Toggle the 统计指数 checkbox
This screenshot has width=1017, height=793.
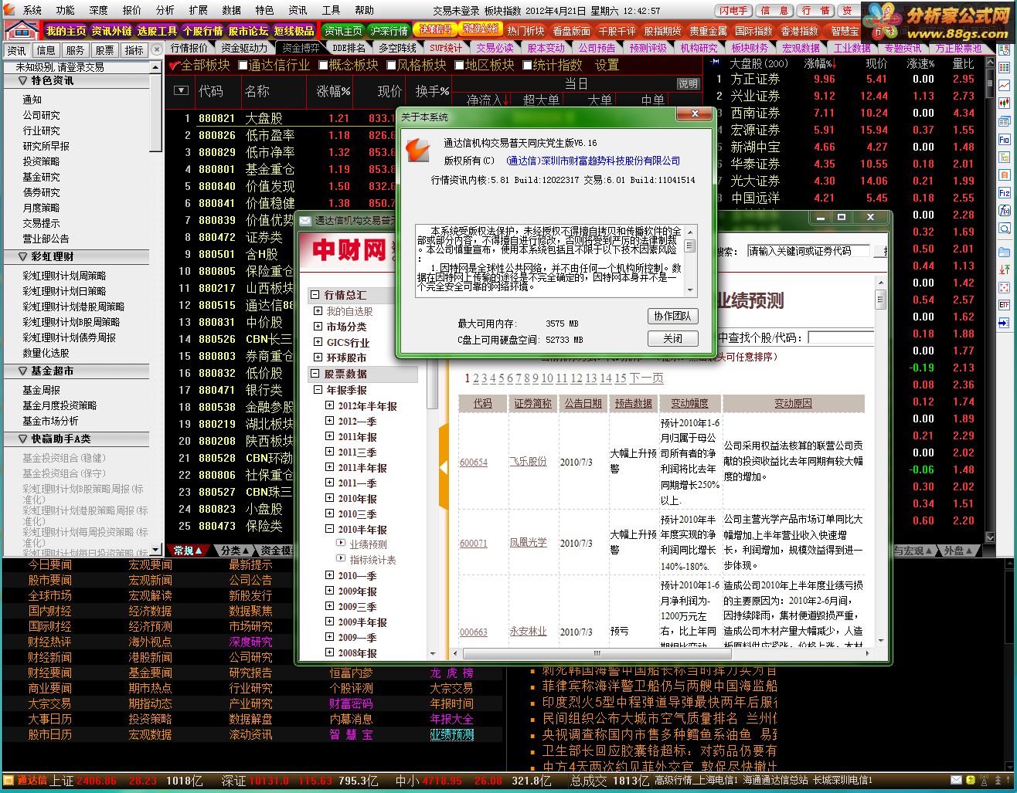coord(527,66)
